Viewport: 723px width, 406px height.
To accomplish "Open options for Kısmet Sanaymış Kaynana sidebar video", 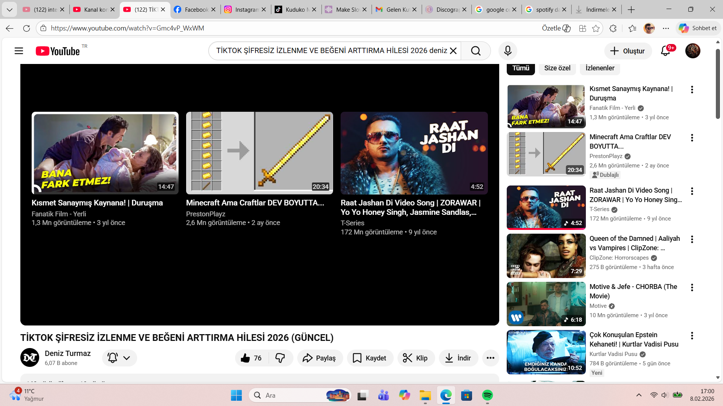I will point(692,90).
